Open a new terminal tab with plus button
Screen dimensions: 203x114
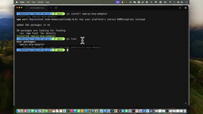(51, 8)
